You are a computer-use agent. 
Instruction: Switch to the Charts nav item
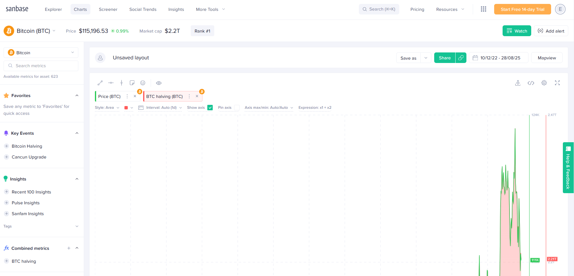tap(80, 9)
